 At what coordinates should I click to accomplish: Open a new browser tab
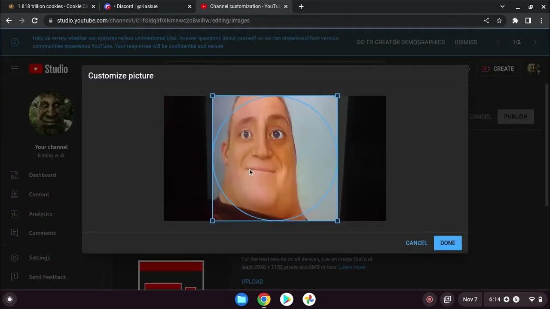pyautogui.click(x=301, y=6)
